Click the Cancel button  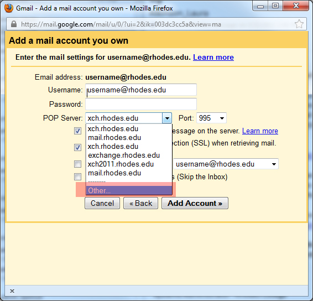click(102, 203)
